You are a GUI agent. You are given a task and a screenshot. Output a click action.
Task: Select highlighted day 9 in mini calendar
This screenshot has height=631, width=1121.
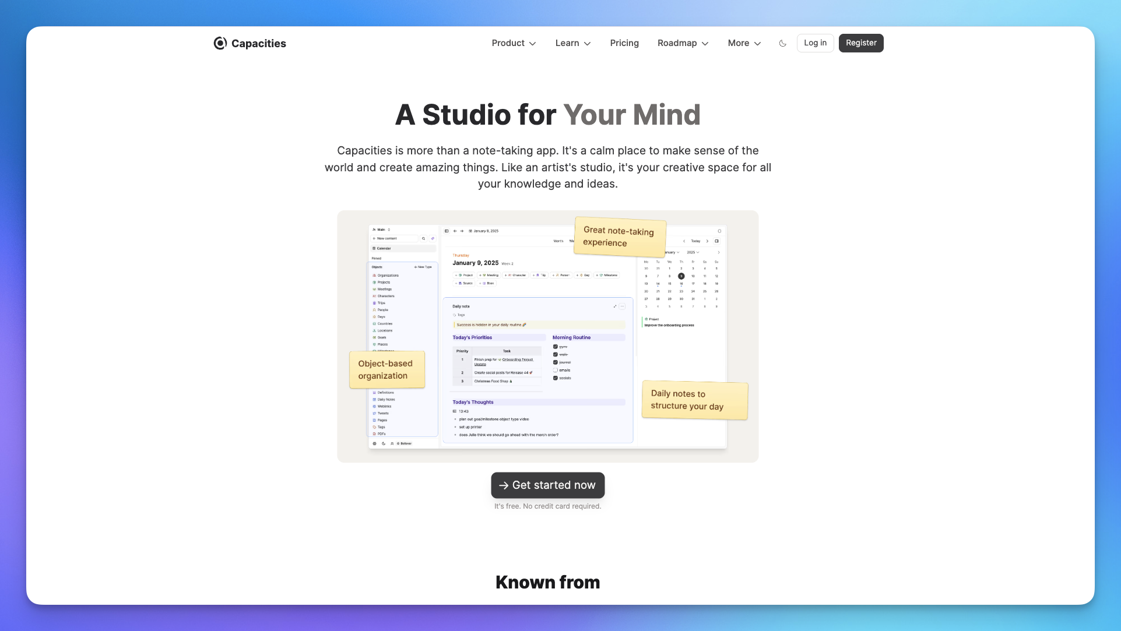pyautogui.click(x=681, y=276)
